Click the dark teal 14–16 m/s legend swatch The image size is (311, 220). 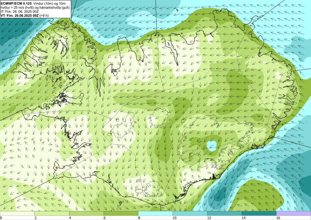[x=259, y=213]
